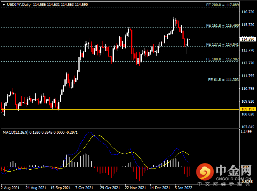This screenshot has height=191, width=257.
Task: Click the 111.795 price axis value
Action: [248, 76]
